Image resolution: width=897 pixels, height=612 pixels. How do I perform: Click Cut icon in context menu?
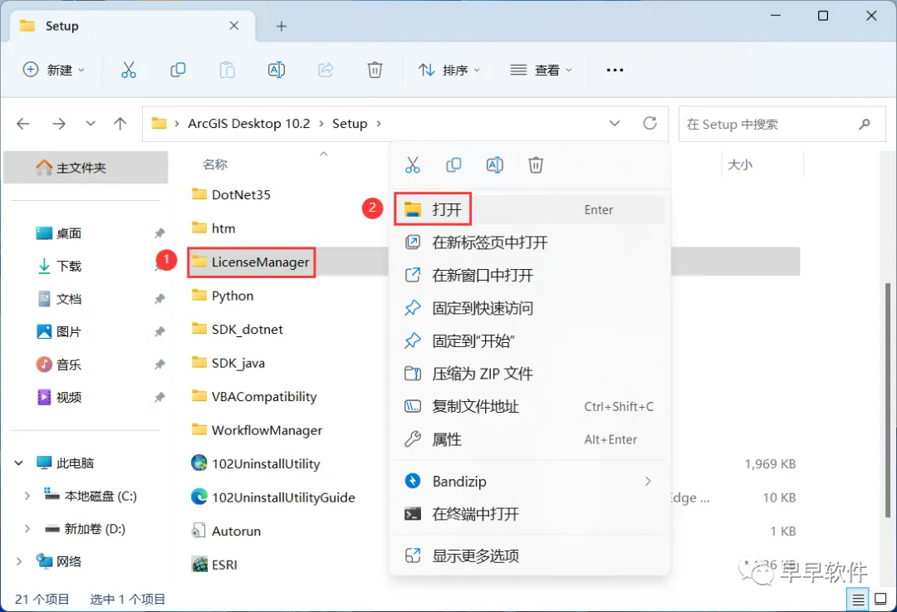413,165
